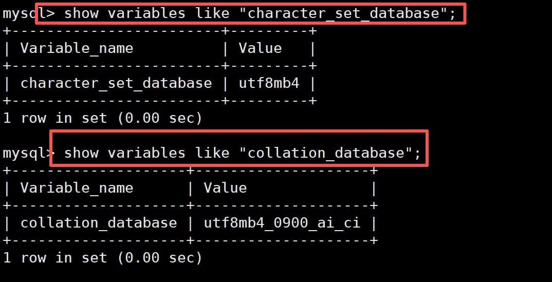Click the Variable_name header of the first table
Image resolution: width=552 pixels, height=282 pixels.
[x=77, y=49]
